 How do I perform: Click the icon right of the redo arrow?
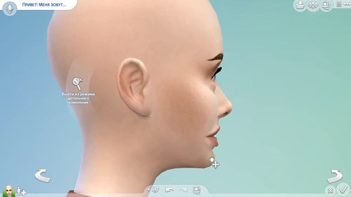[x=196, y=190]
